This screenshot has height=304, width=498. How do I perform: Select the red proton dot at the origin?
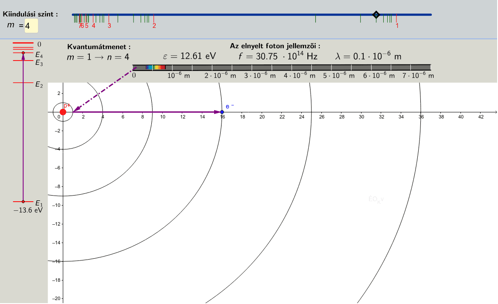(63, 112)
